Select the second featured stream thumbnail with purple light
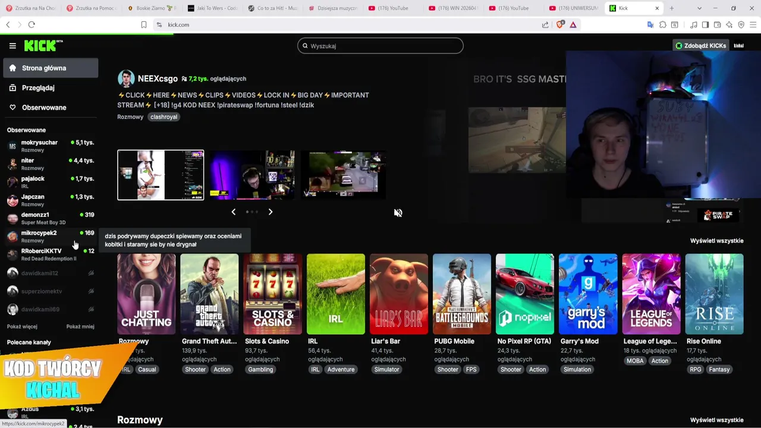 [x=252, y=175]
